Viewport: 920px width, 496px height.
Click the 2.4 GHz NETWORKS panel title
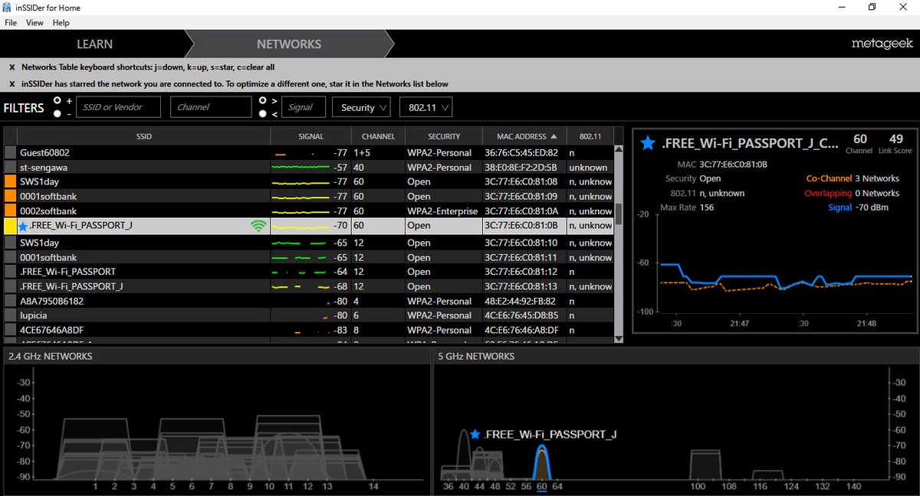(x=51, y=357)
